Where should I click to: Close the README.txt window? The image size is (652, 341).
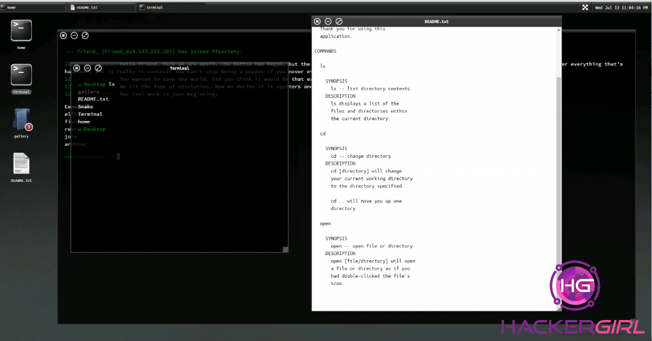317,21
